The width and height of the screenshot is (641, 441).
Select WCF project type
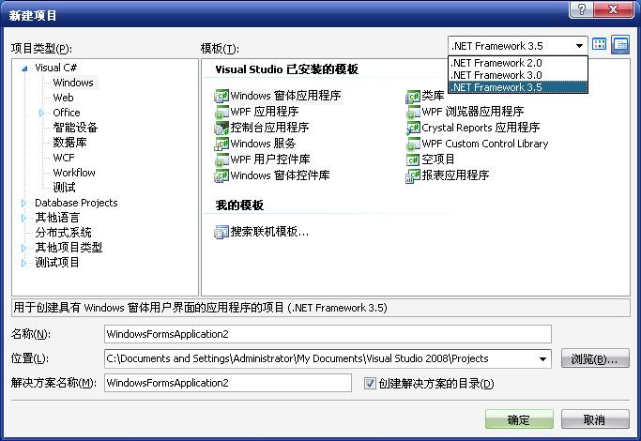tap(64, 158)
